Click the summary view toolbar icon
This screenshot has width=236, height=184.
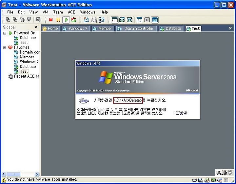click(140, 20)
